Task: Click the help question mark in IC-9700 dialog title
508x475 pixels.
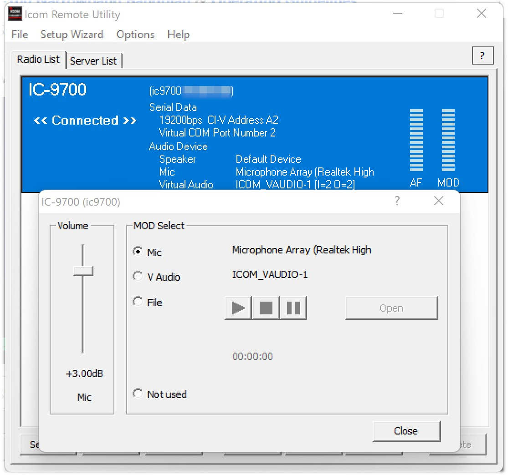Action: tap(397, 201)
